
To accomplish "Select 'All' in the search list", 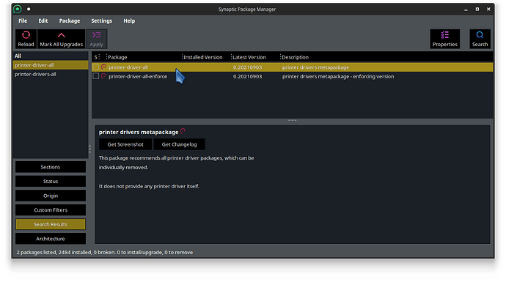I will coord(51,56).
